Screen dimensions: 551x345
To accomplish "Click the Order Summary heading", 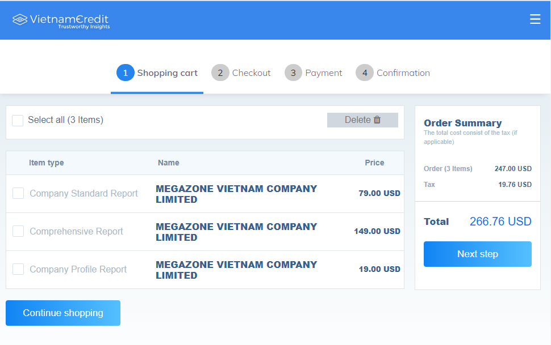I will point(462,123).
